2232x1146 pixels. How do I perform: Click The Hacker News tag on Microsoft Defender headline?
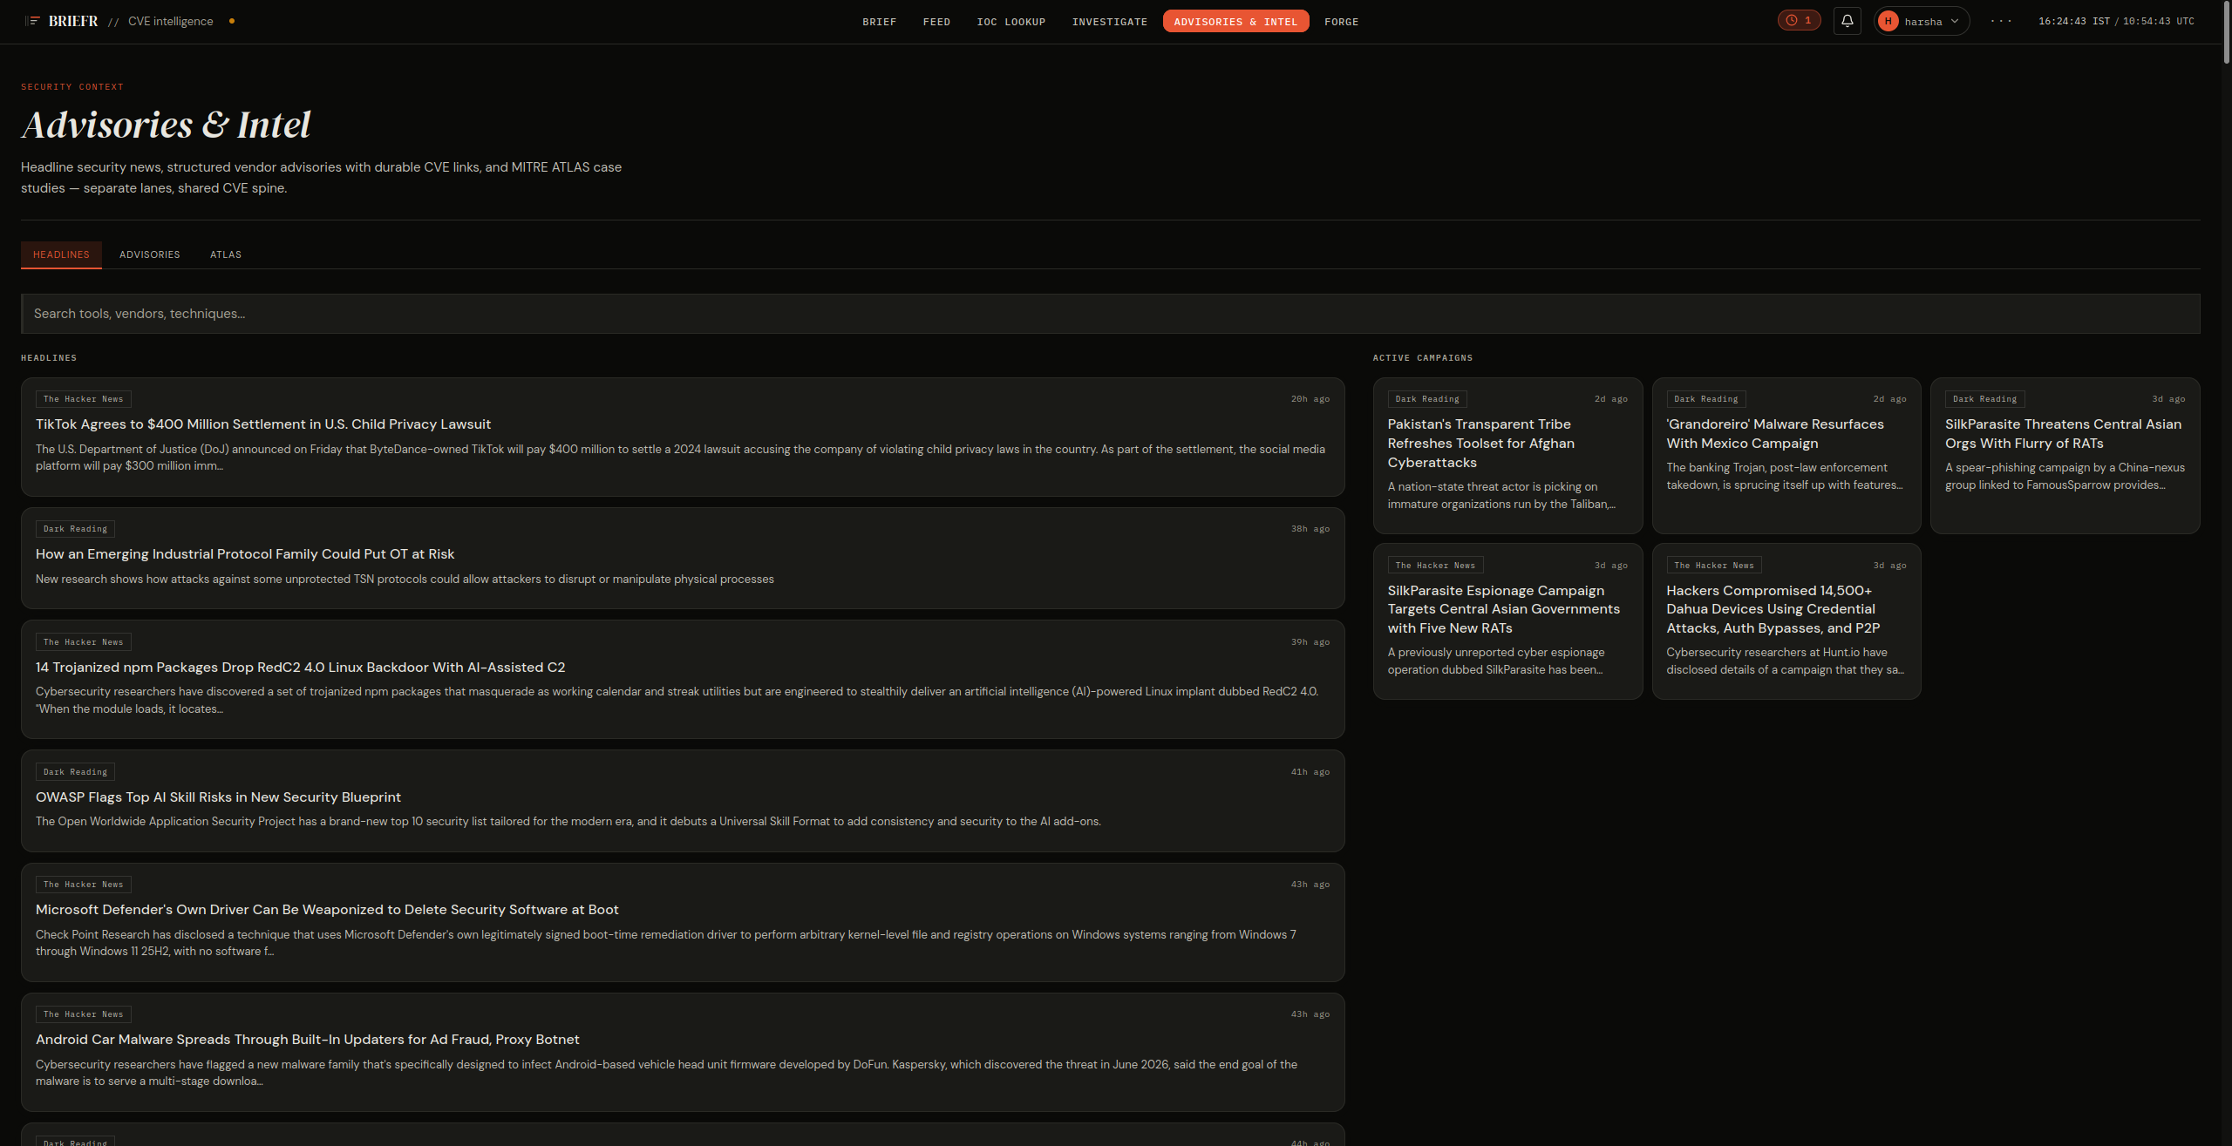click(x=84, y=885)
